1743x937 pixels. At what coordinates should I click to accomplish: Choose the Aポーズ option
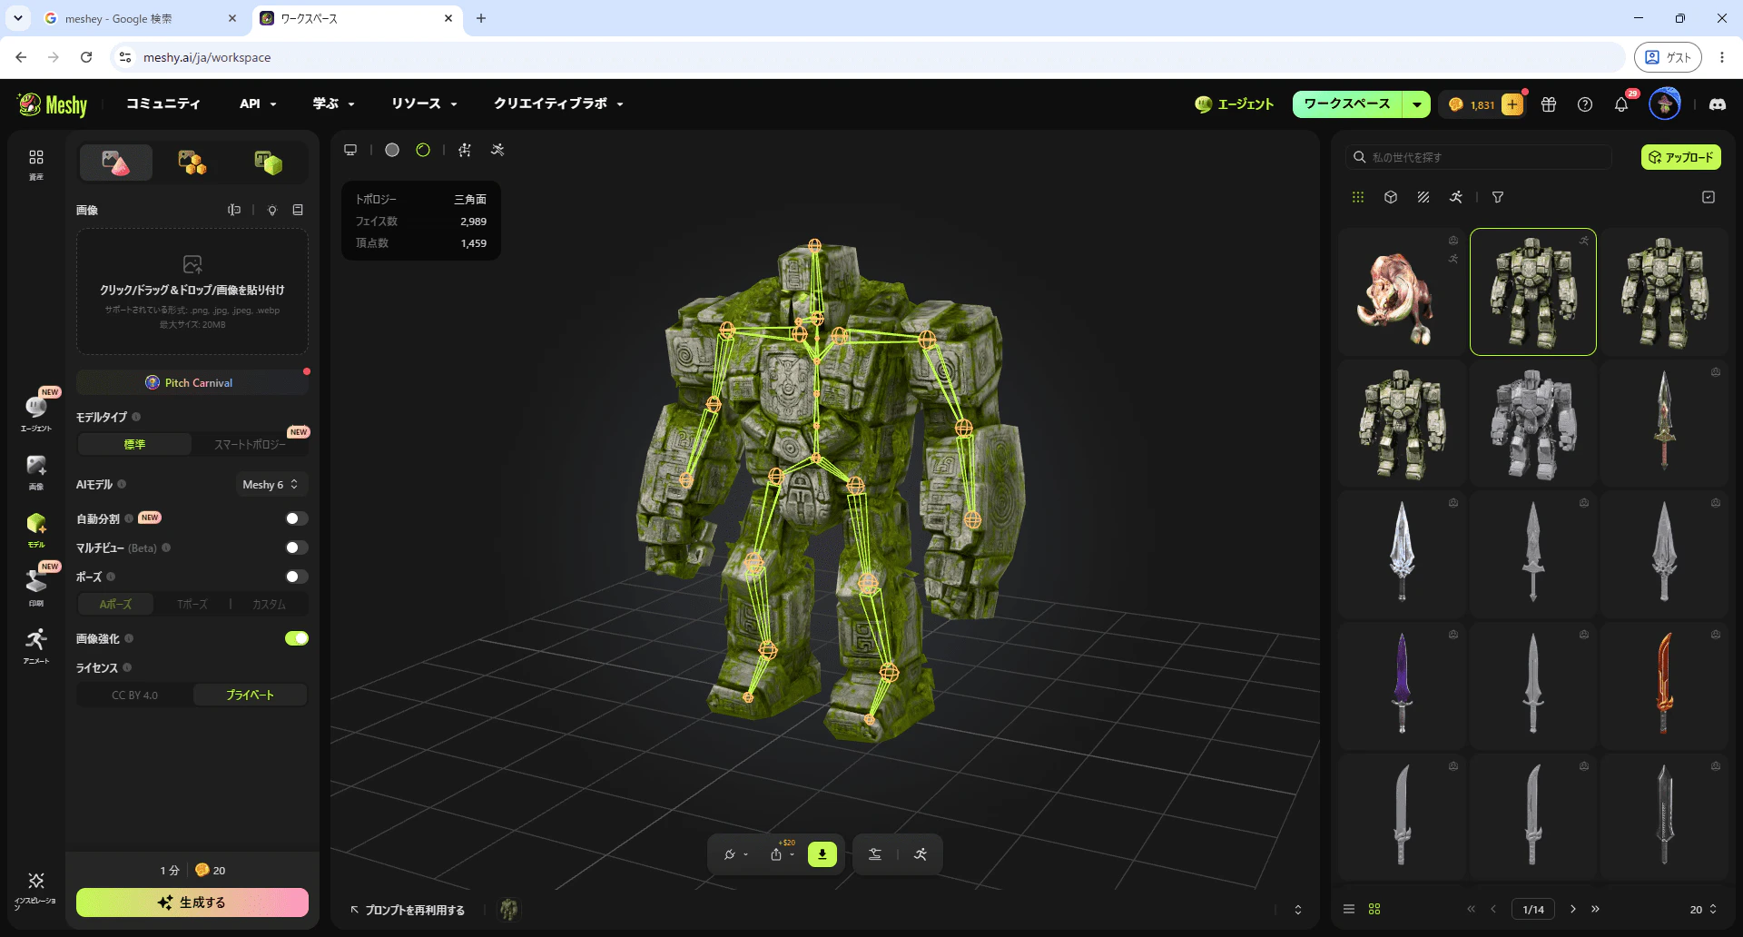(115, 604)
